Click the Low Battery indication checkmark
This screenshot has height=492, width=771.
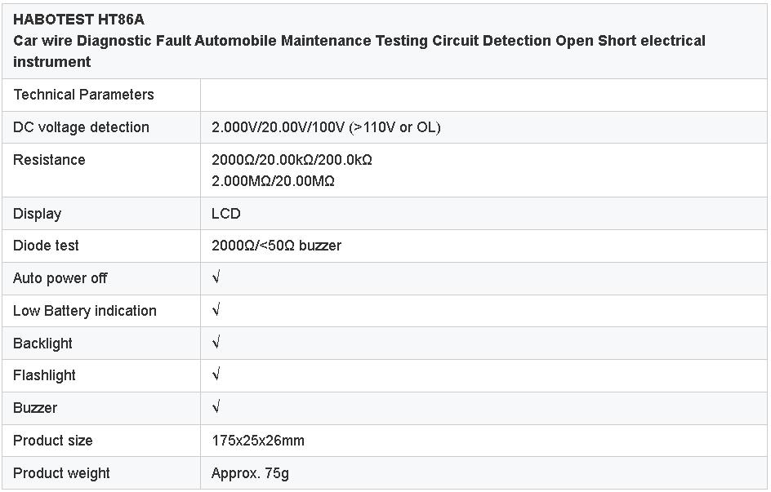[x=216, y=310]
